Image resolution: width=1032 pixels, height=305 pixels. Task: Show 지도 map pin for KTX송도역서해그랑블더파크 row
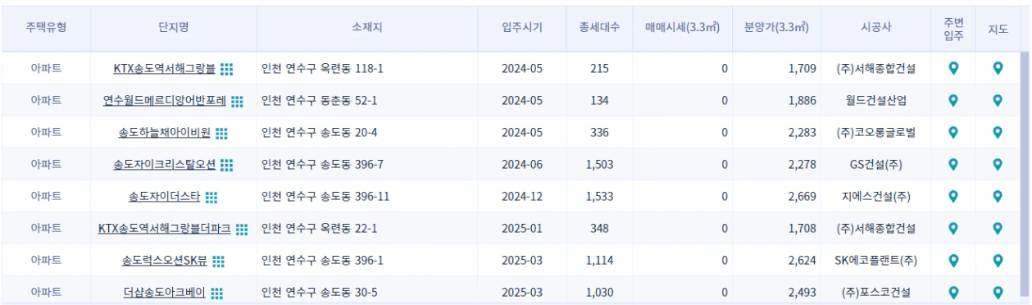(998, 229)
